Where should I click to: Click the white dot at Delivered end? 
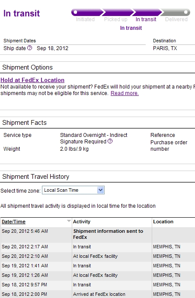coord(186,12)
